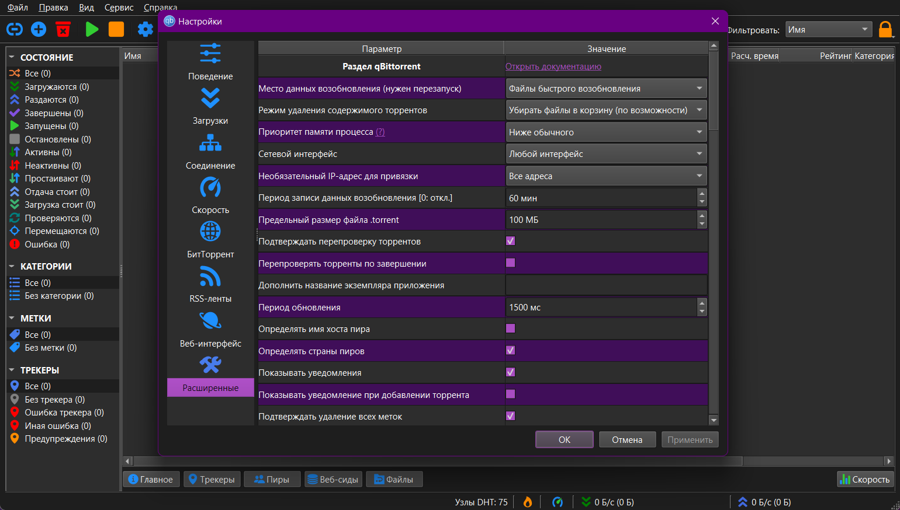
Task: Switch to the Трекеры bottom tab
Action: (x=212, y=479)
